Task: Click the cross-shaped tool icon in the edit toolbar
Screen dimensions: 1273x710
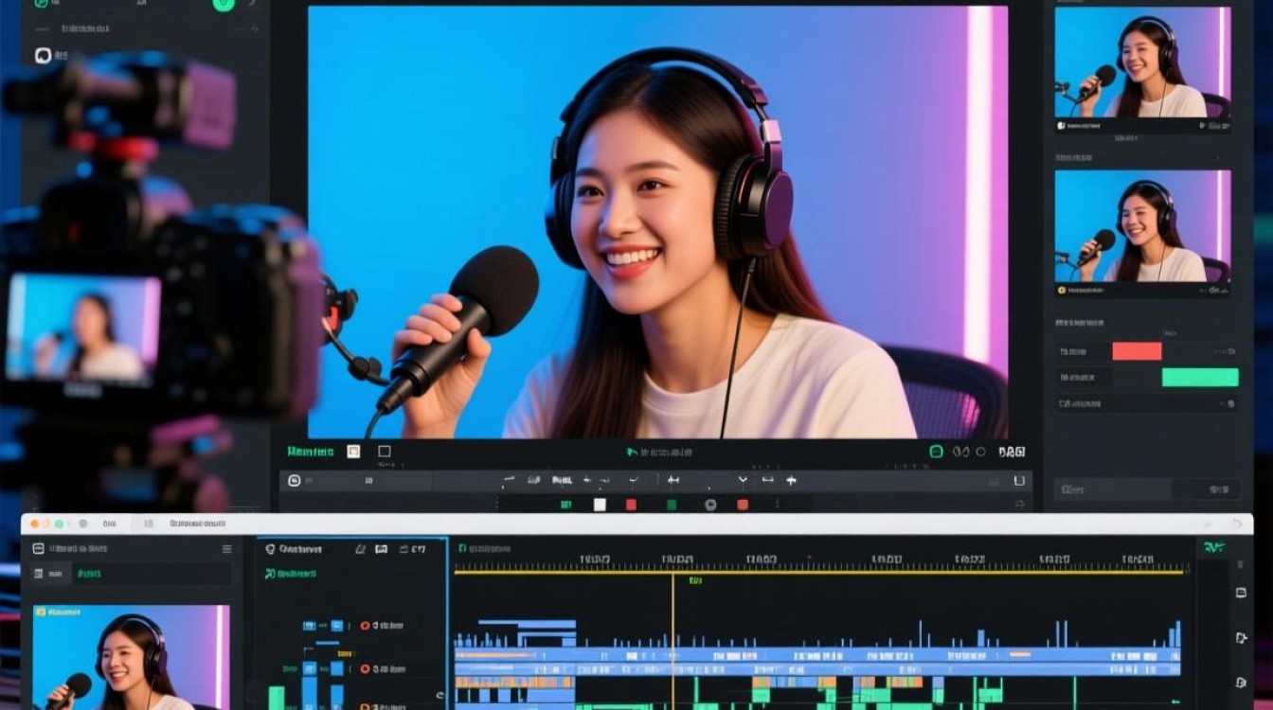Action: [792, 481]
